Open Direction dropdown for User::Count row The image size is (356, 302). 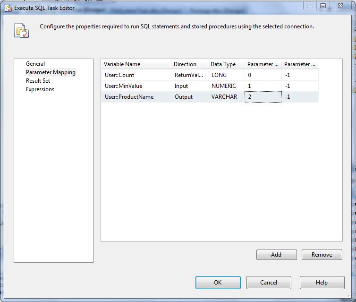click(189, 75)
